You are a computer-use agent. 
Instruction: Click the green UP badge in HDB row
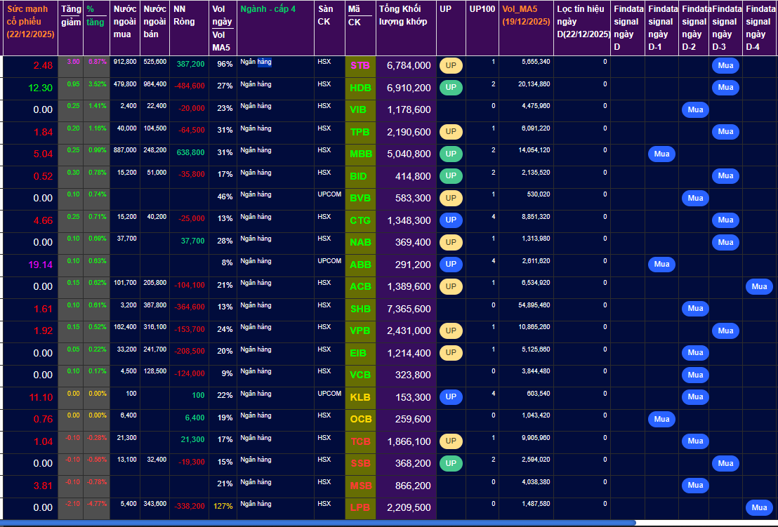451,87
